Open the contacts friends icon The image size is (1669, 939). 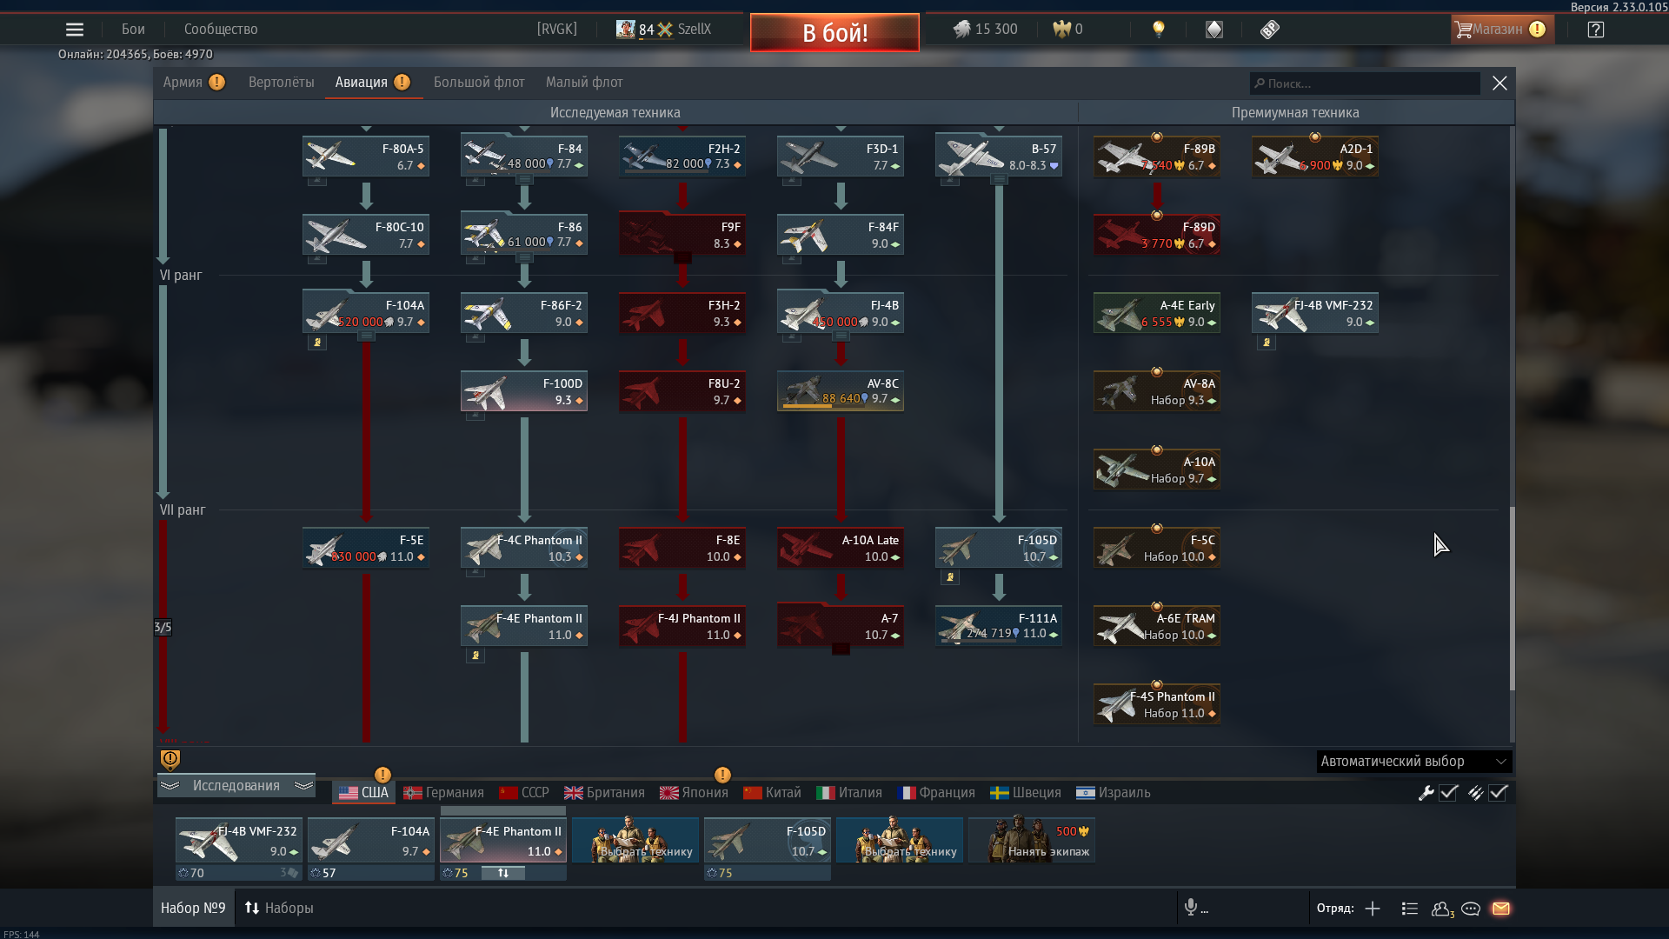[1442, 909]
